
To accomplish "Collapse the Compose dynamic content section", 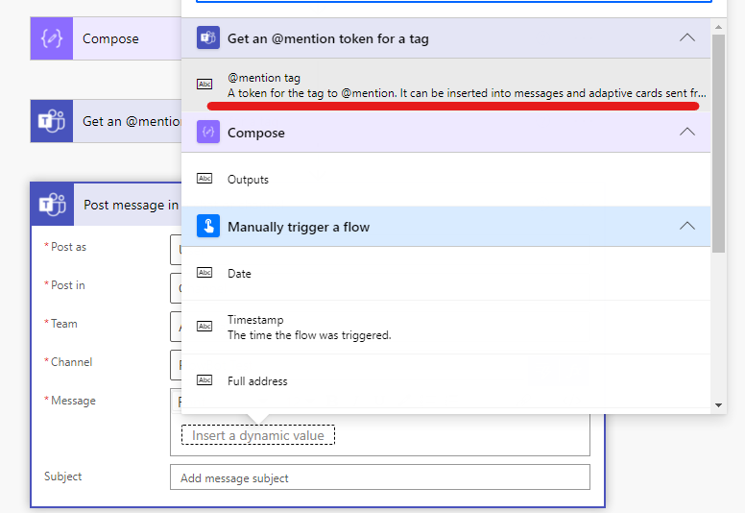I will pos(687,132).
